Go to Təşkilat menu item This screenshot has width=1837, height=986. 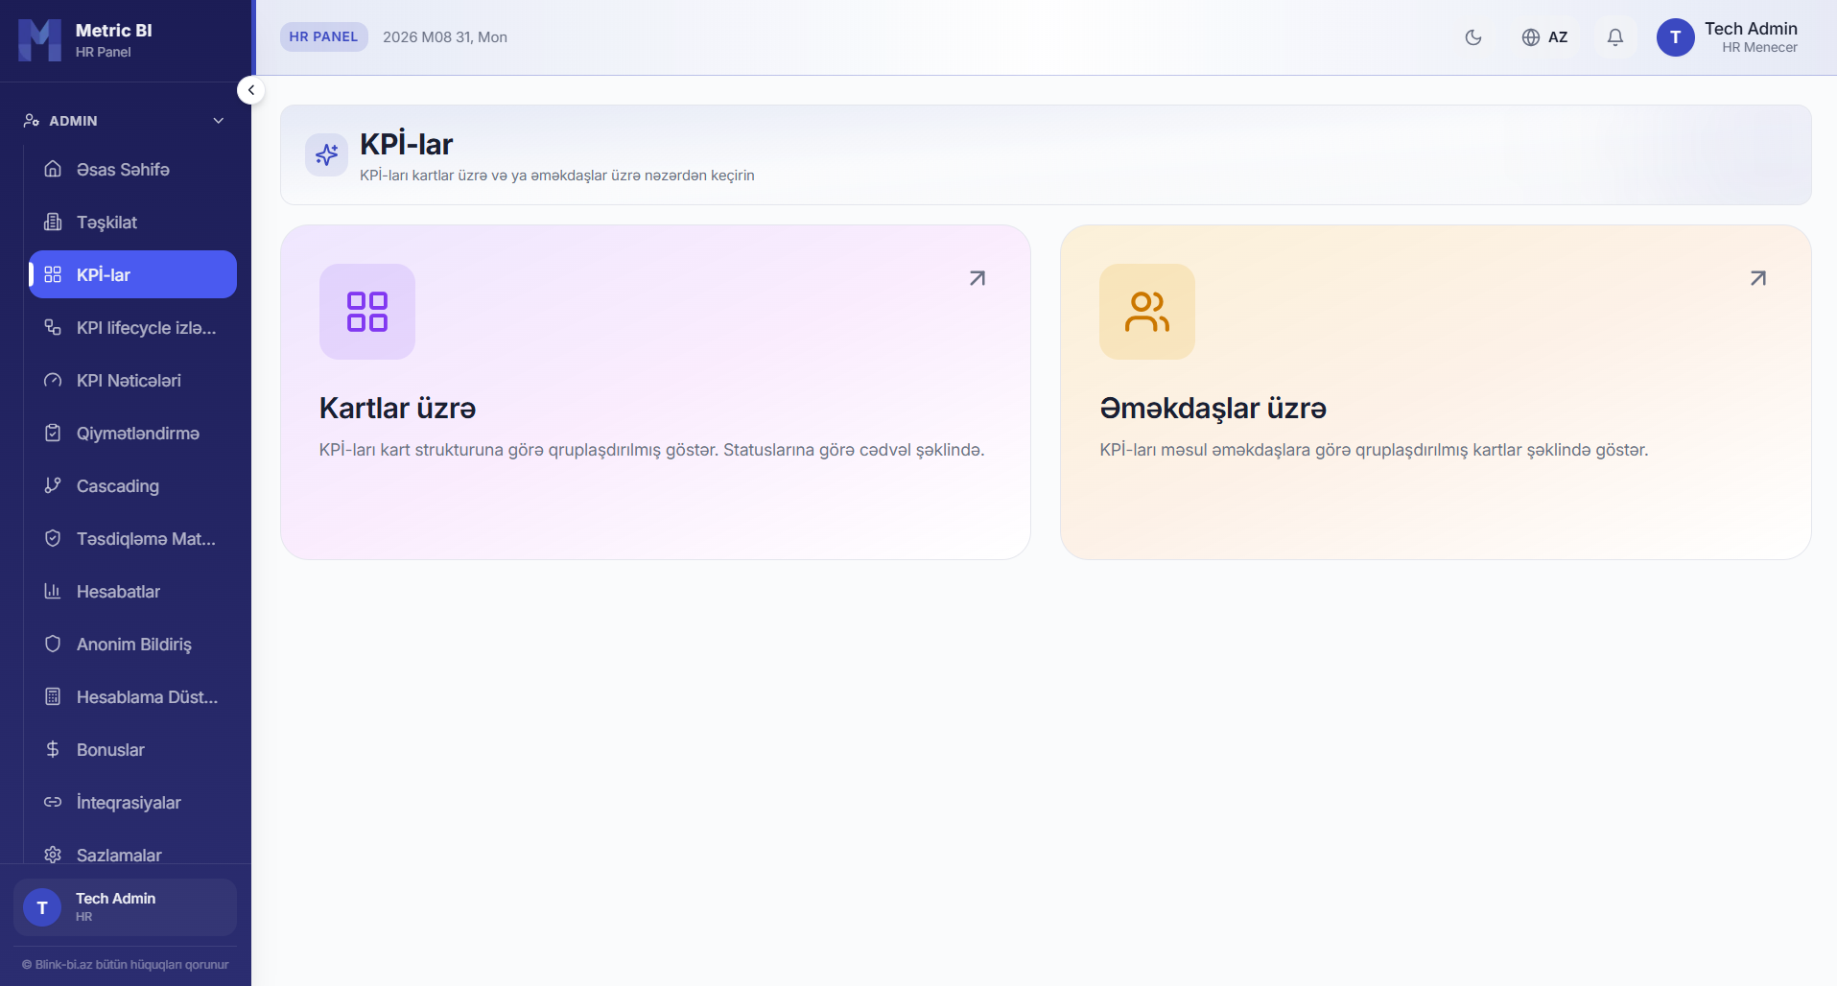(x=132, y=222)
